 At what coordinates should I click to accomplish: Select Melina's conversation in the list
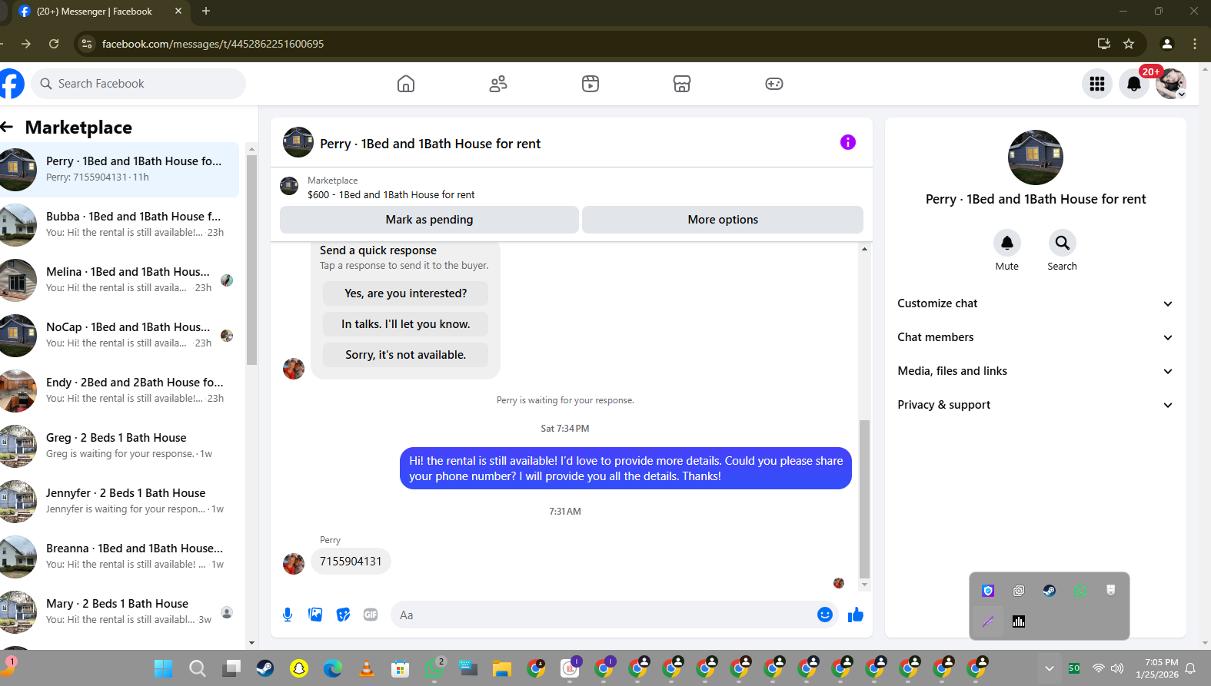point(119,280)
